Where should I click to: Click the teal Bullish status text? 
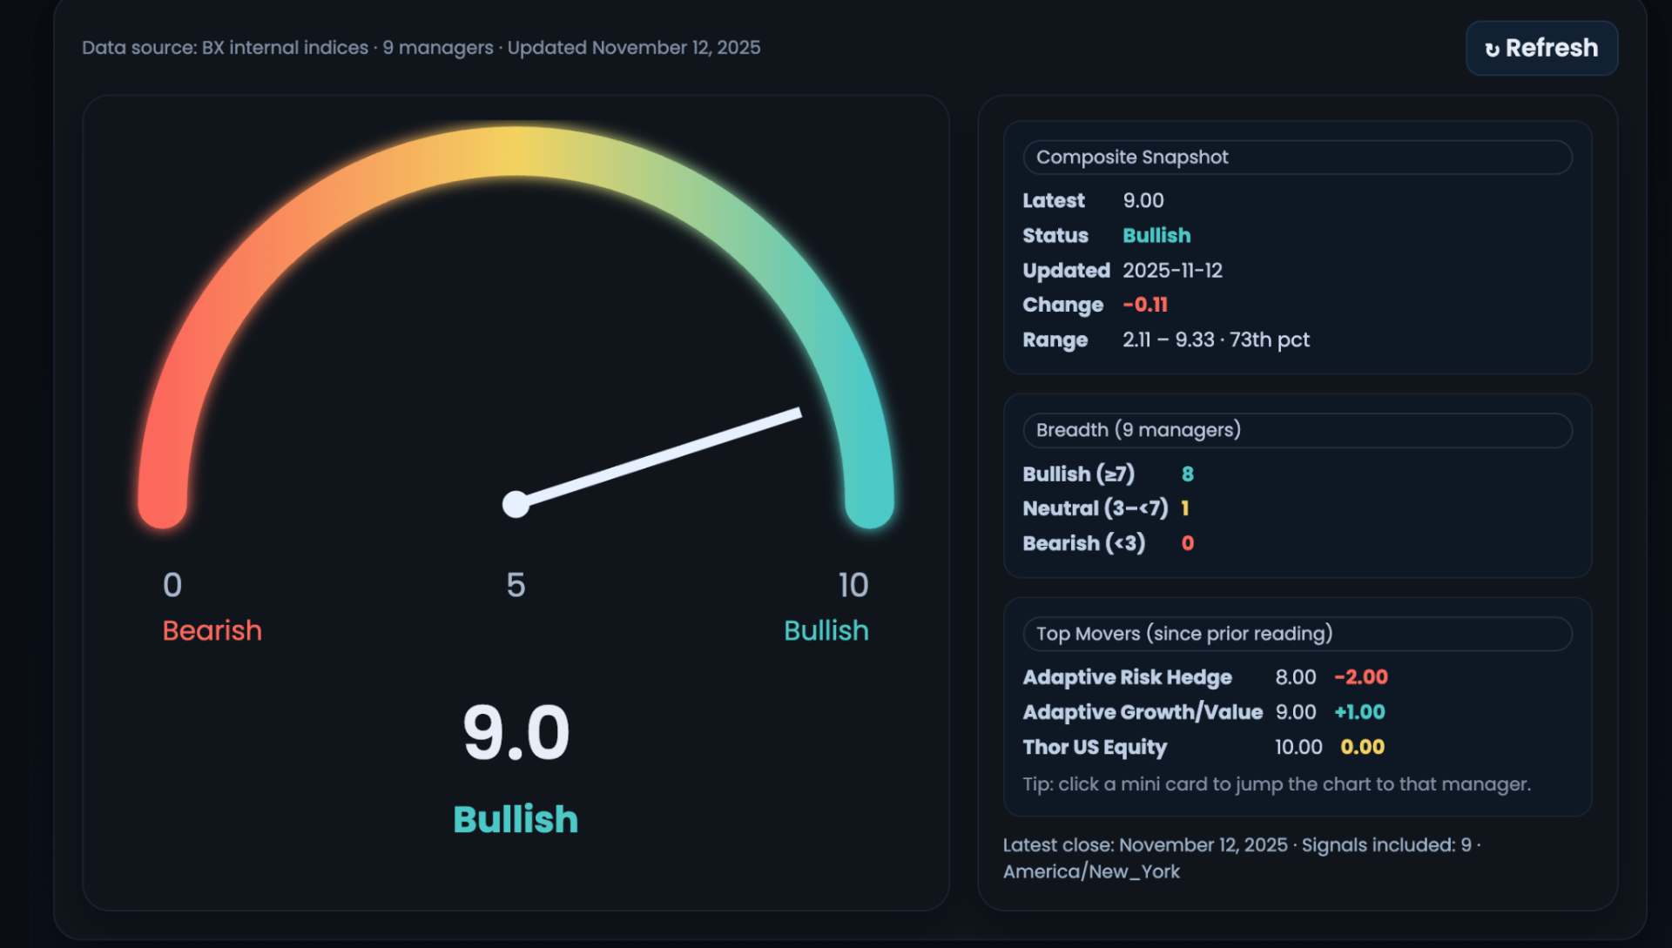[x=1156, y=236]
